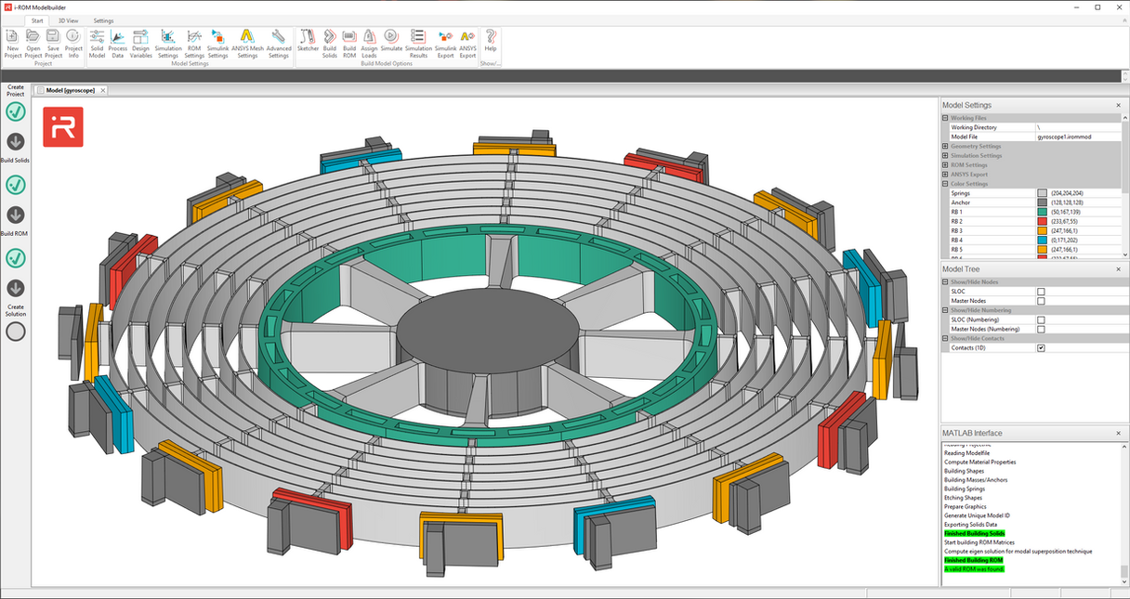Viewport: 1130px width, 599px height.
Task: Open Process Data settings
Action: click(118, 43)
